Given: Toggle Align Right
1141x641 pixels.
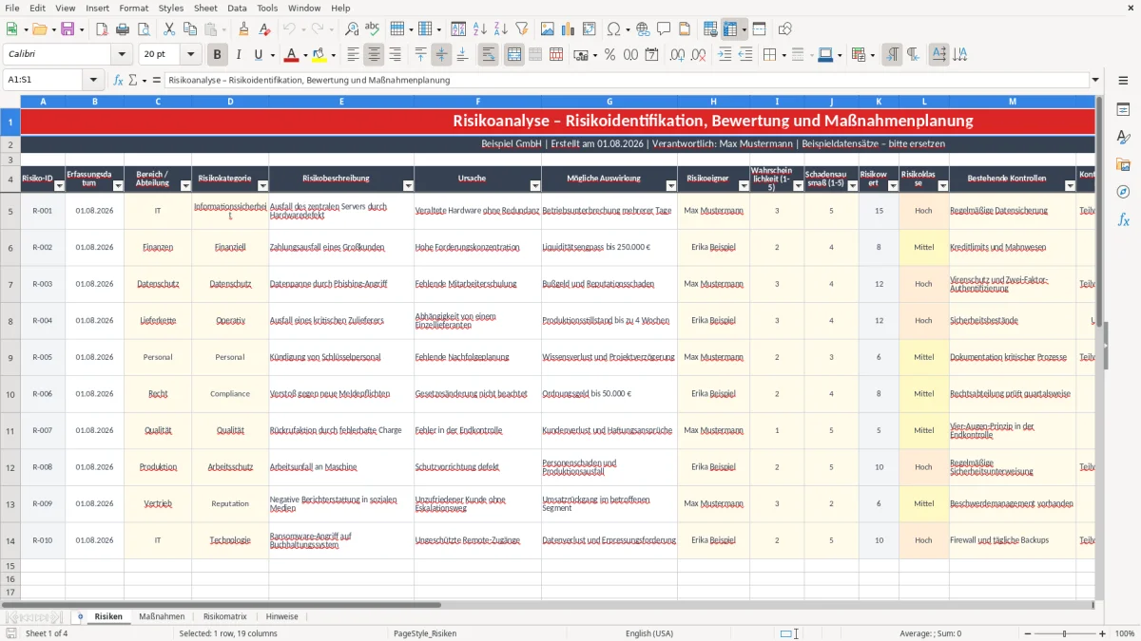Looking at the screenshot, I should (396, 55).
